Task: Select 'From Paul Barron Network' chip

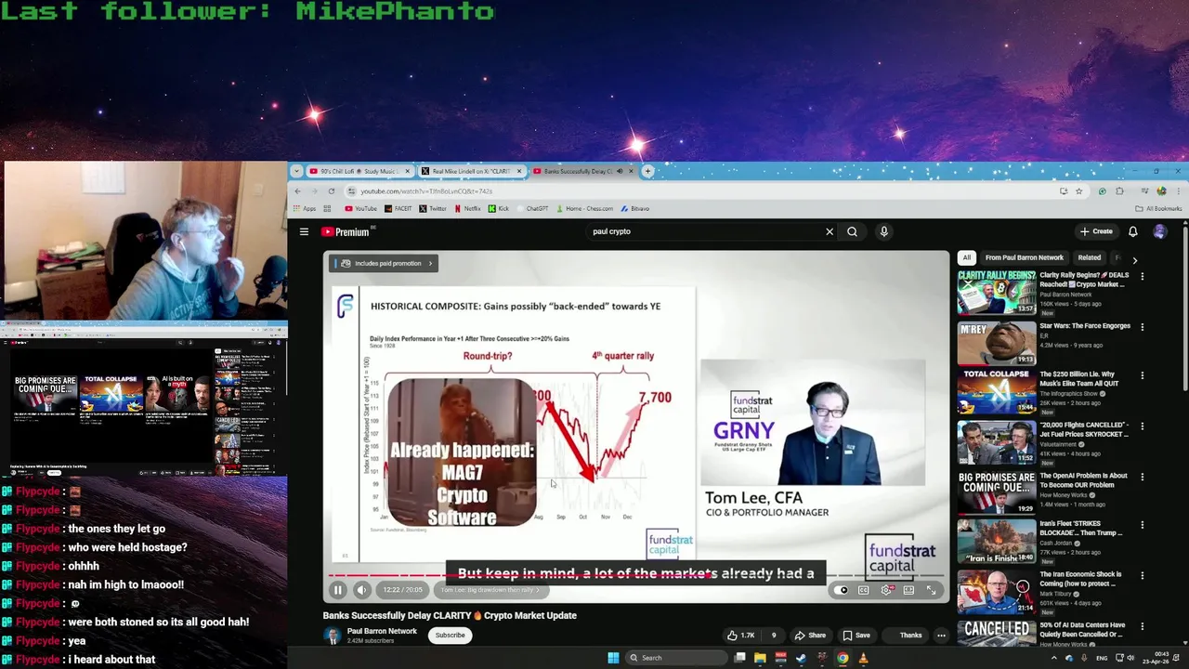Action: click(x=1024, y=257)
